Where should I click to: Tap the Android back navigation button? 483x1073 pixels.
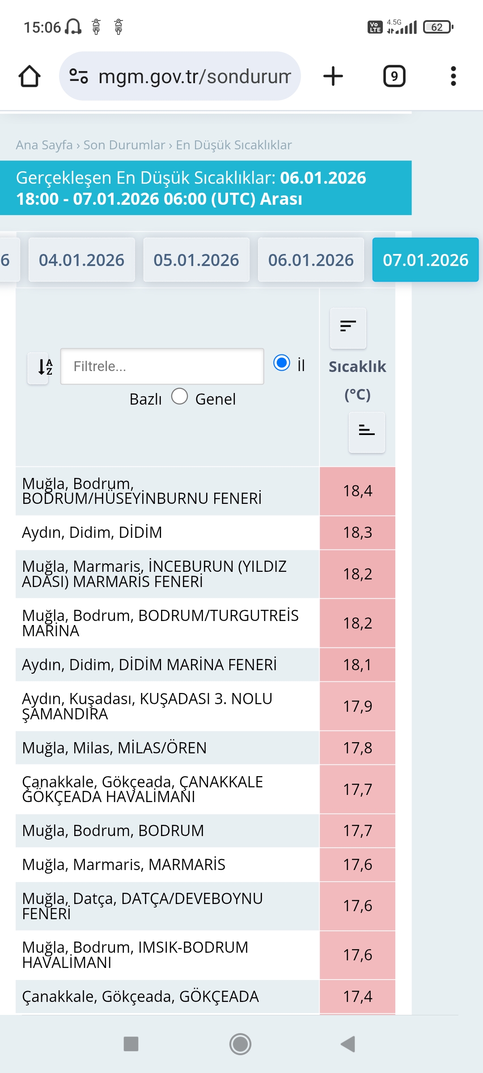tap(348, 1044)
